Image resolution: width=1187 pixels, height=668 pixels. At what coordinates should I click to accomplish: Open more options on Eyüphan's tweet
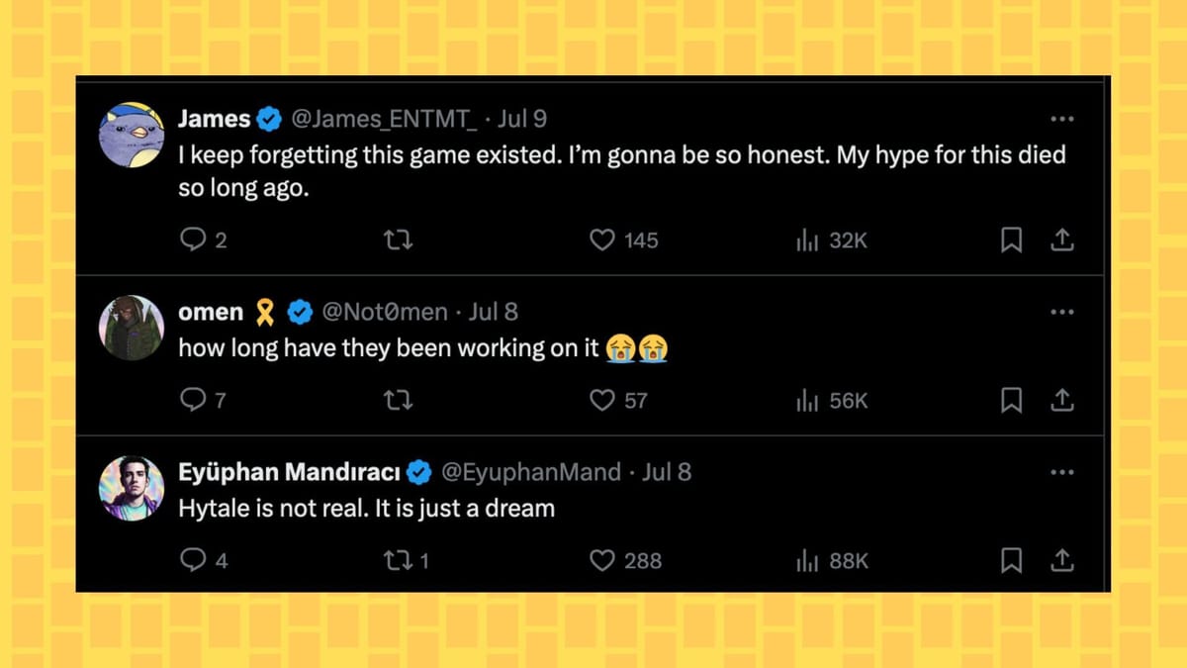tap(1061, 472)
